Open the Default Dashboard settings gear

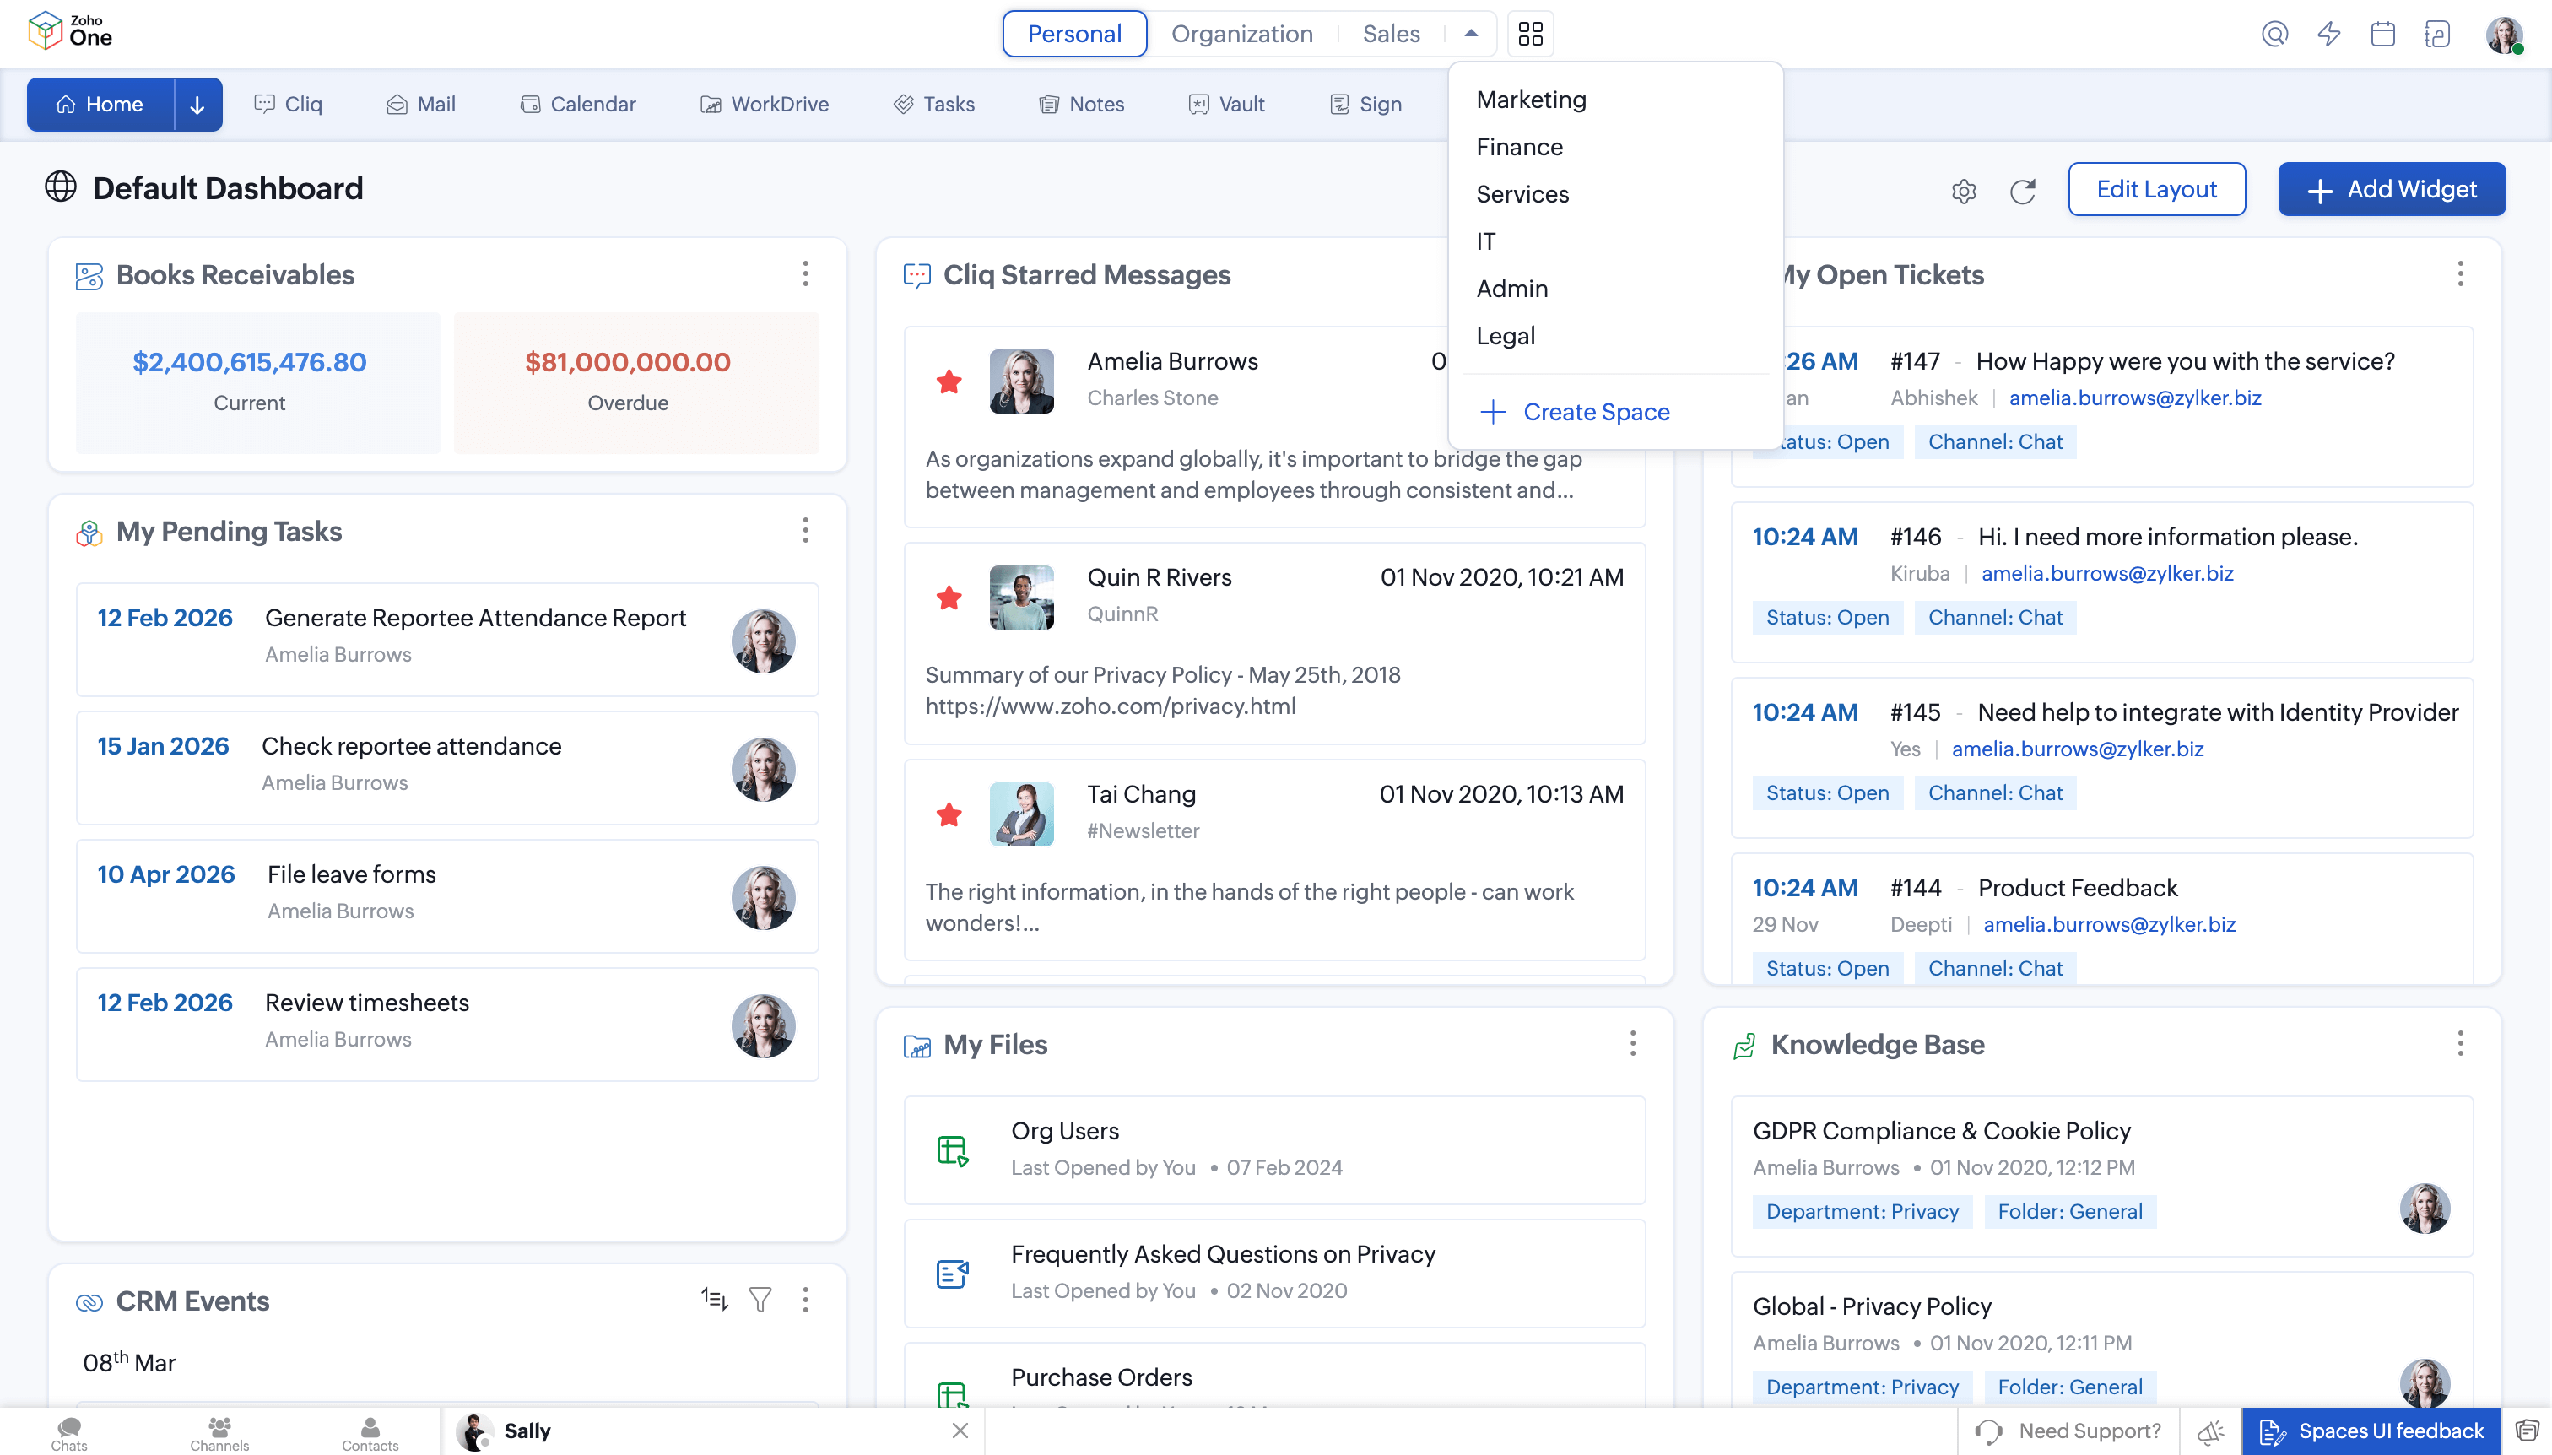(x=1964, y=190)
